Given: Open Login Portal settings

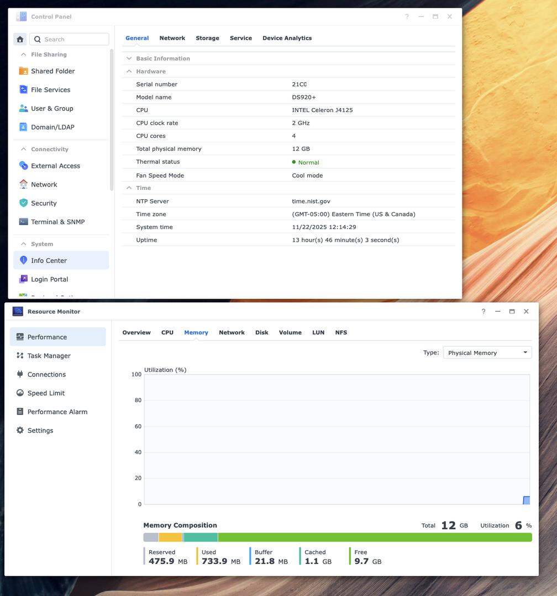Looking at the screenshot, I should [x=61, y=279].
